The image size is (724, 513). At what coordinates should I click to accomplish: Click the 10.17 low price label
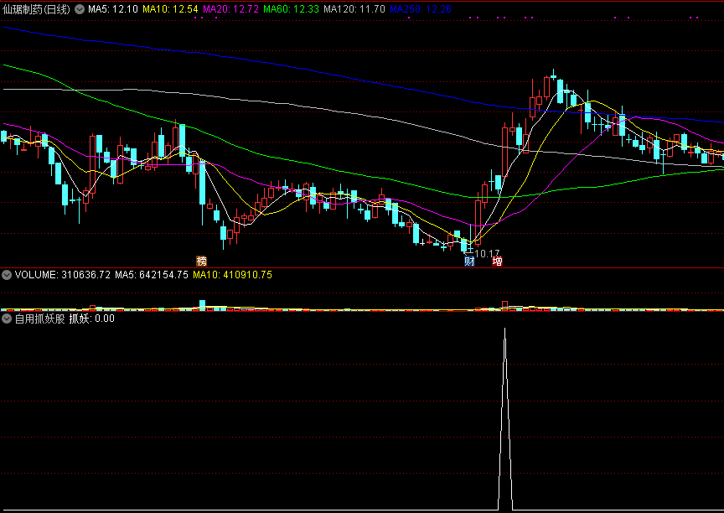(x=487, y=253)
